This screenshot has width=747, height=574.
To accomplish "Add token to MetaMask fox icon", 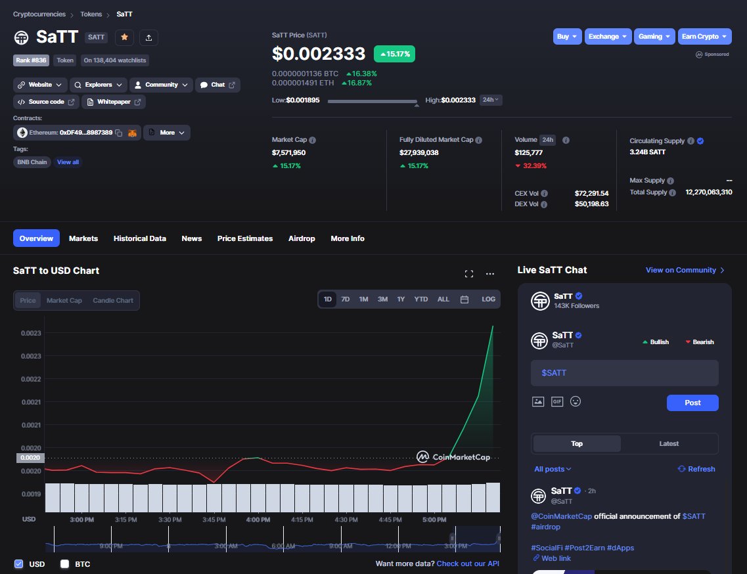I will click(133, 133).
